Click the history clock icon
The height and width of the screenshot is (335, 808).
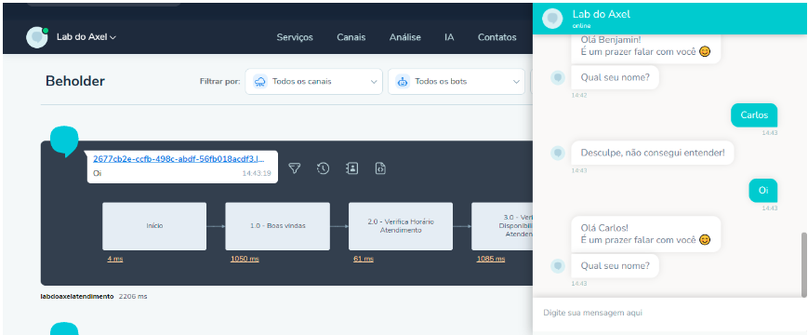click(323, 168)
